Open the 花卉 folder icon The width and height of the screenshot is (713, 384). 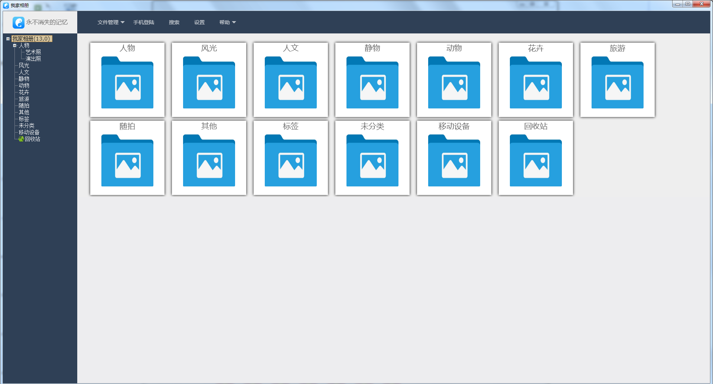pyautogui.click(x=536, y=82)
